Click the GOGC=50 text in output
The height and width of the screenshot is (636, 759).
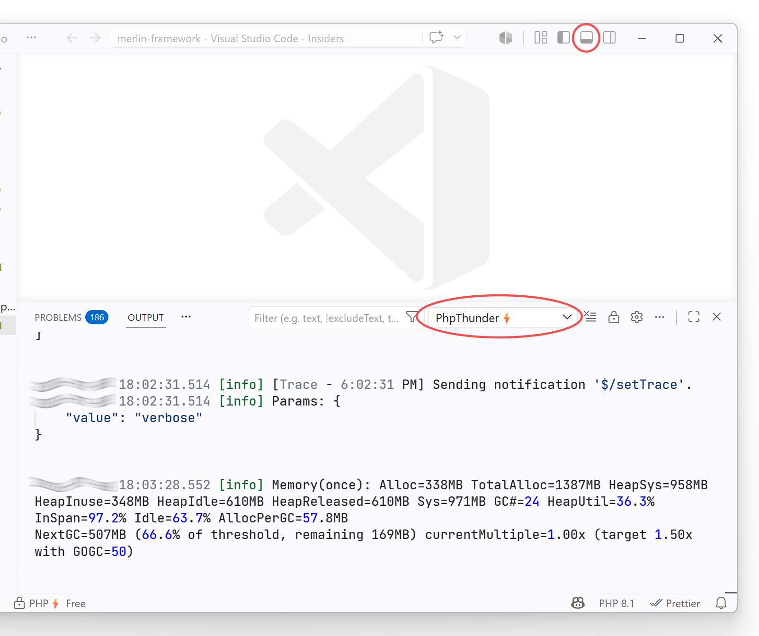pos(99,551)
